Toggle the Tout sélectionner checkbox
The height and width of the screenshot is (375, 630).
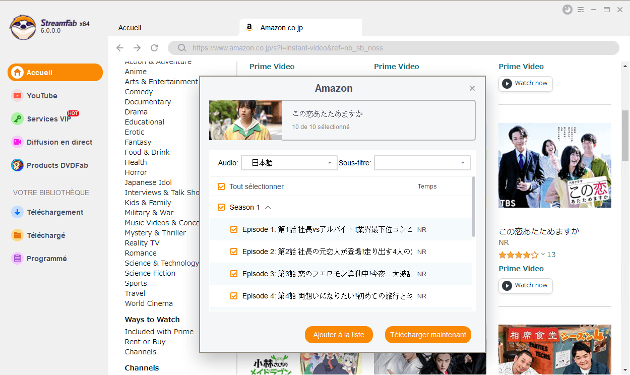221,186
